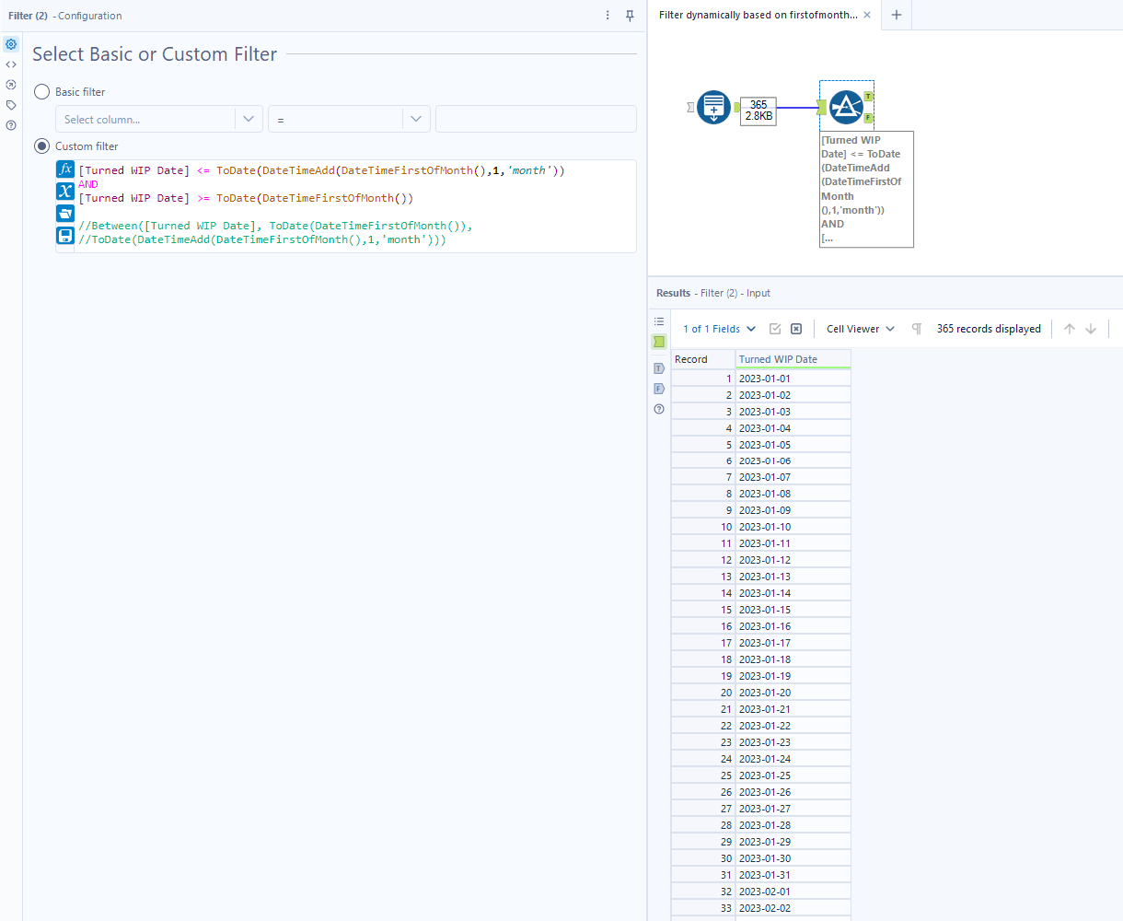The image size is (1123, 921).
Task: Select the Filter tool on the canvas
Action: click(x=845, y=105)
